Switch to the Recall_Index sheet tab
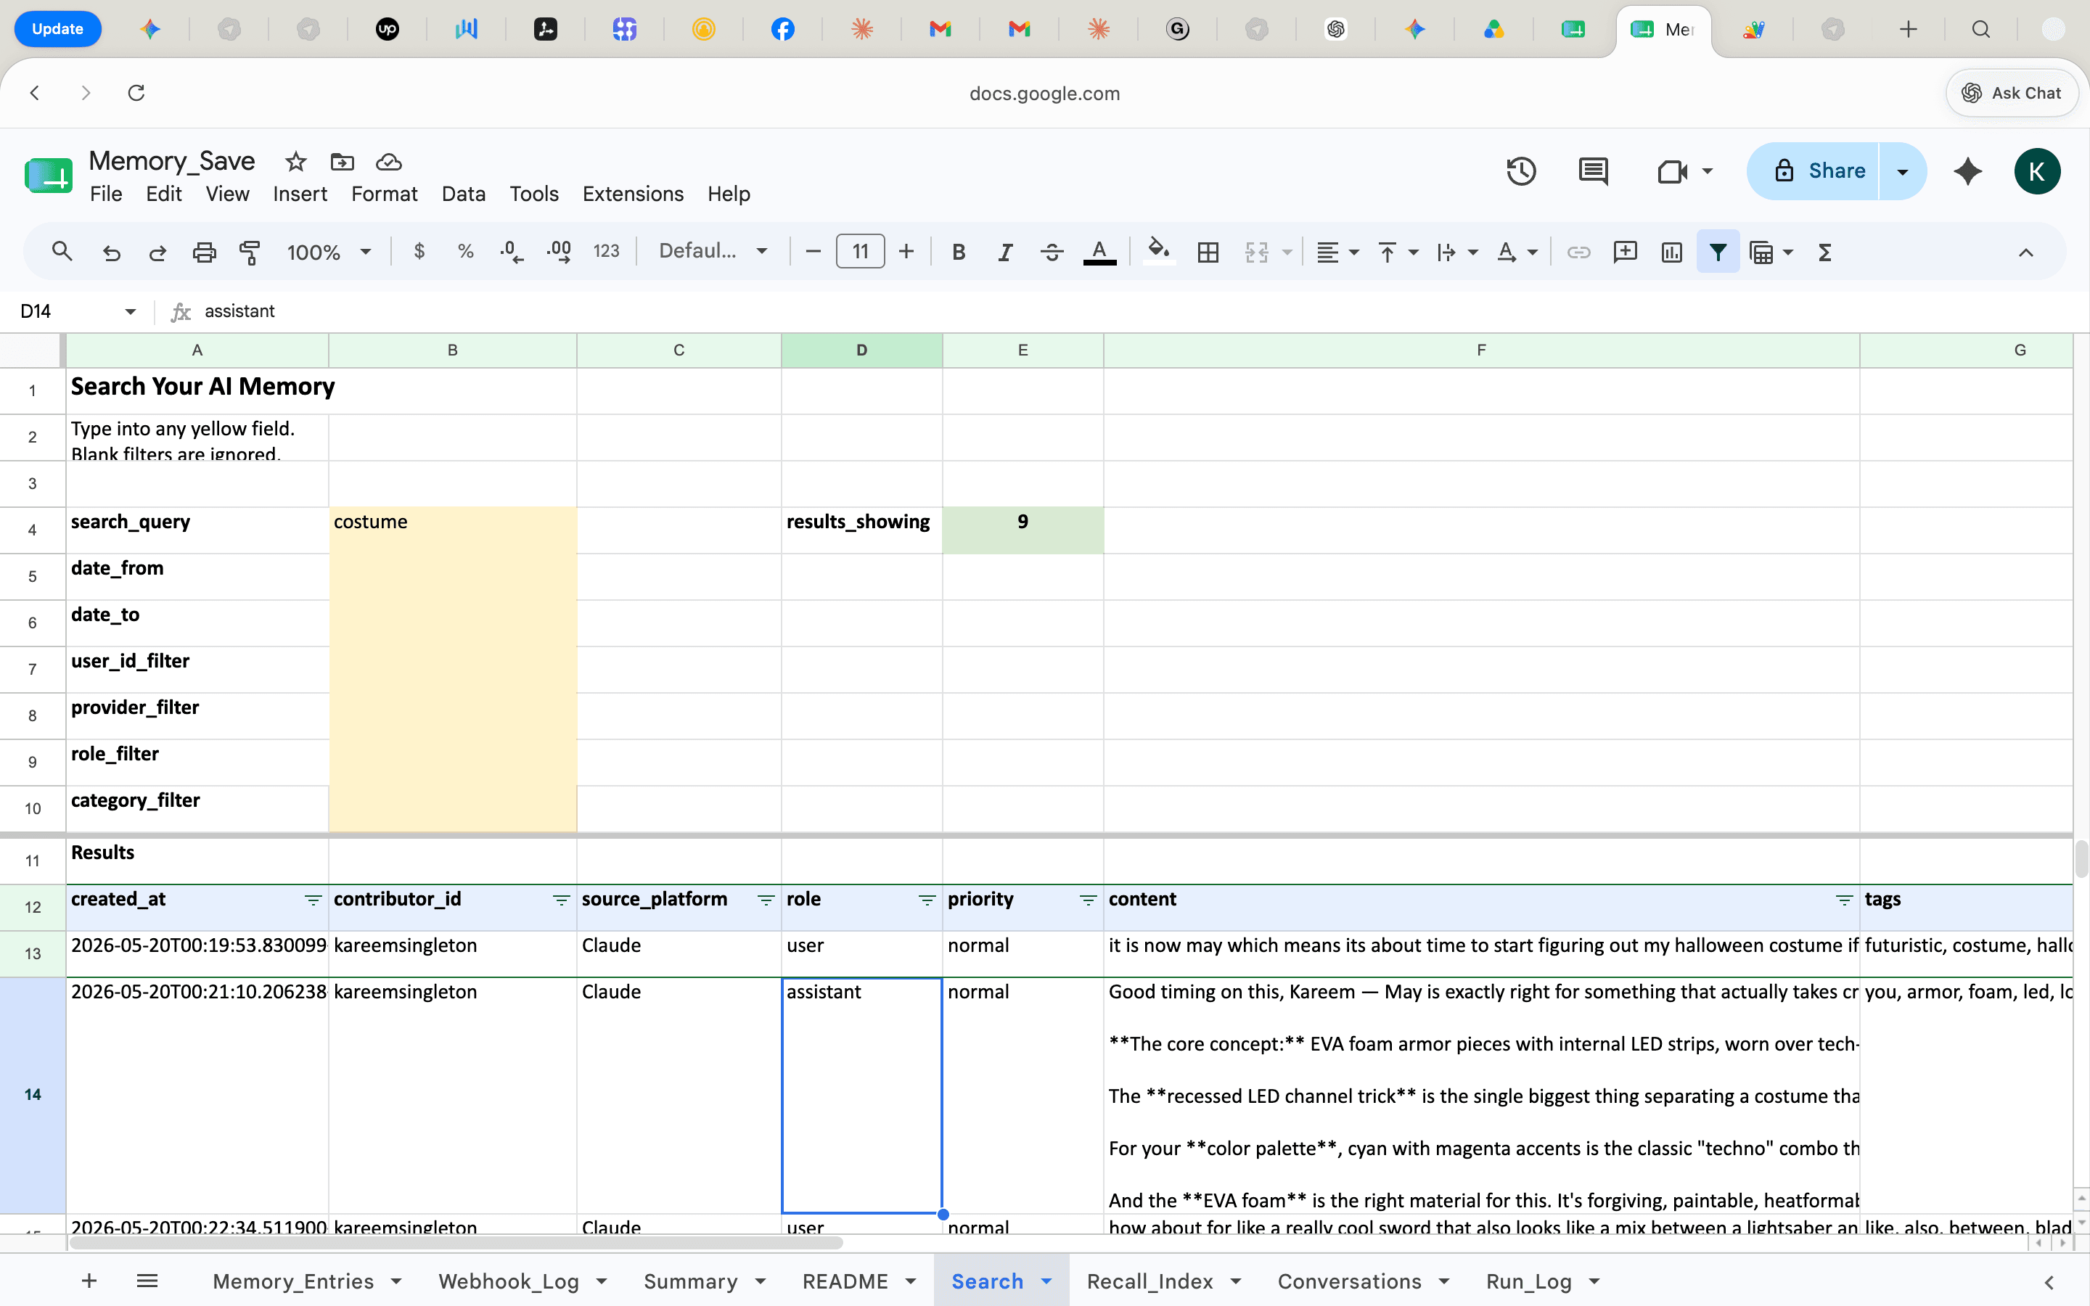Image resolution: width=2090 pixels, height=1306 pixels. [1149, 1281]
